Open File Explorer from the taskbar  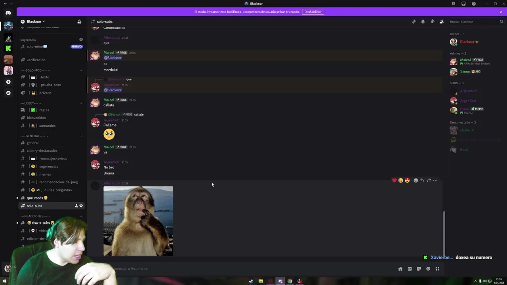[x=261, y=281]
